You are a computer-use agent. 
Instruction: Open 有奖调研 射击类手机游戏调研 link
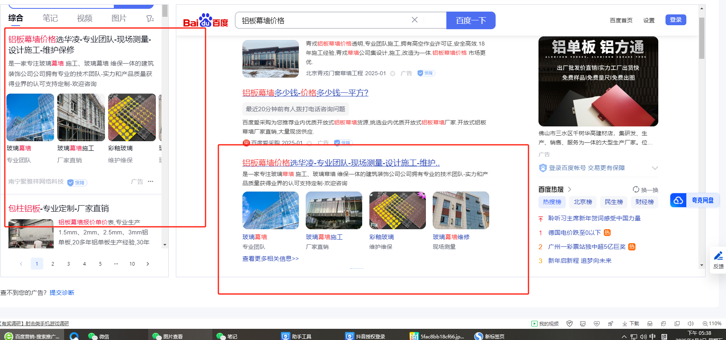pyautogui.click(x=34, y=324)
